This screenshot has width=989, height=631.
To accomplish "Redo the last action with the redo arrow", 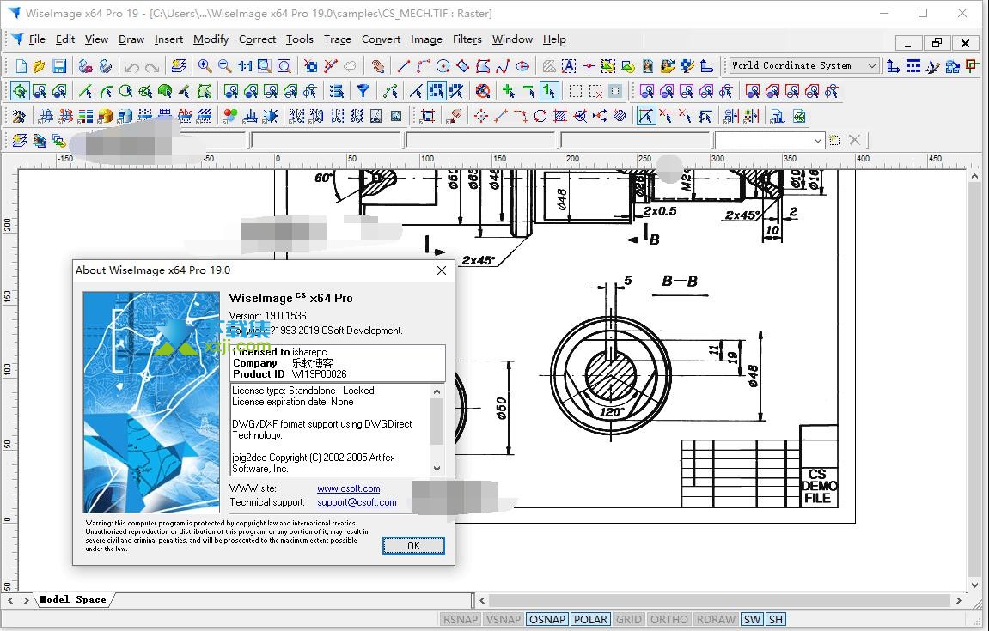I will (152, 66).
